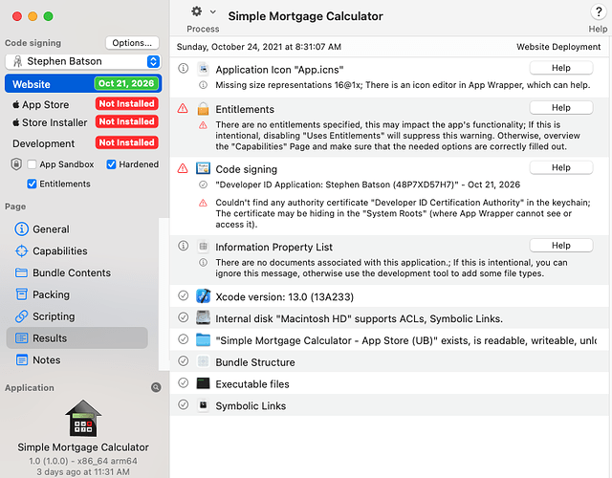Click the Not Installed badge for Store Installer
This screenshot has width=612, height=478.
[x=126, y=121]
